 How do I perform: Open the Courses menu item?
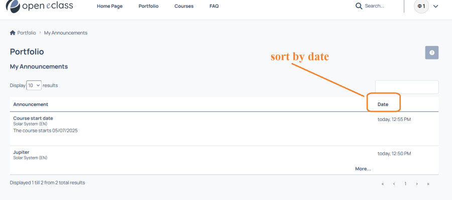tap(184, 6)
